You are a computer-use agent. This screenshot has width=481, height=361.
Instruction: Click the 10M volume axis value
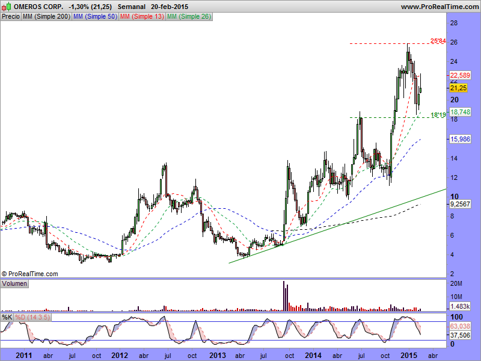tap(456, 297)
